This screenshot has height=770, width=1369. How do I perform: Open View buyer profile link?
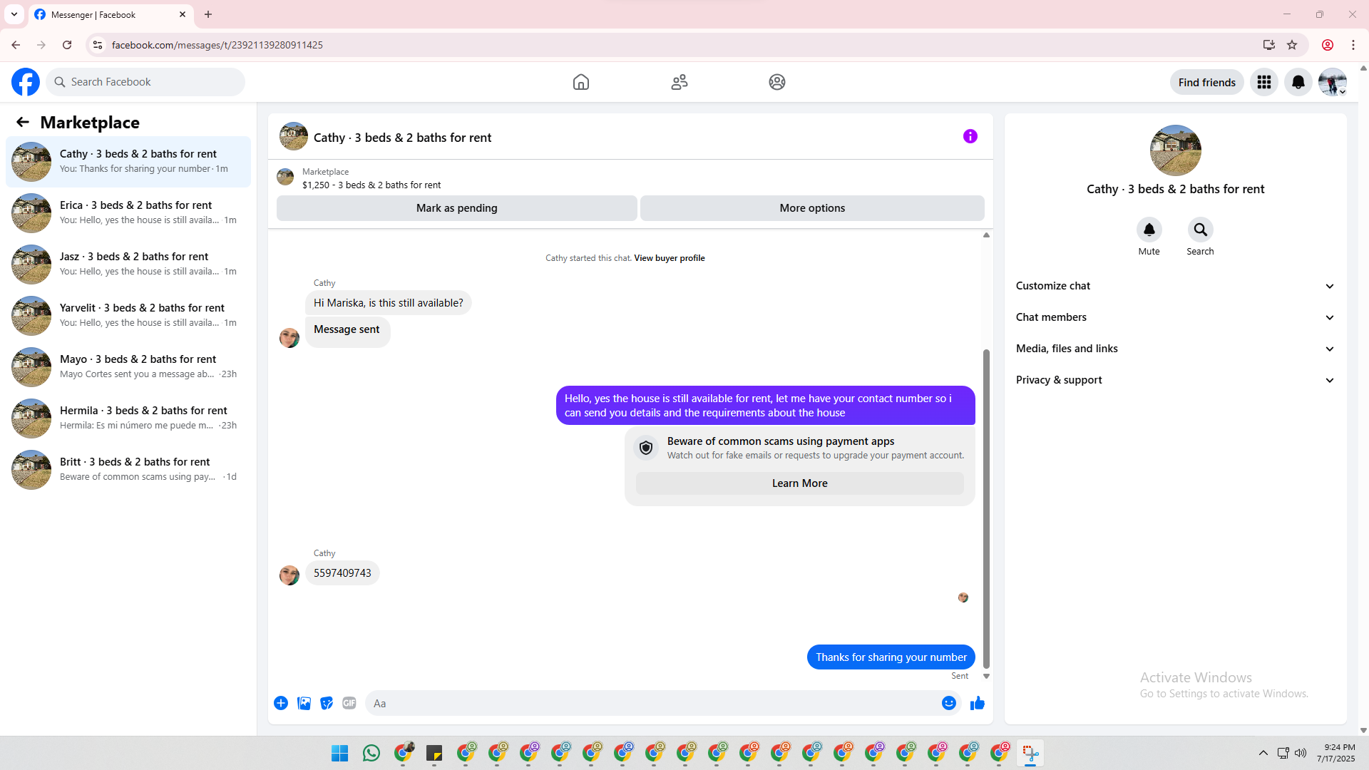tap(670, 258)
